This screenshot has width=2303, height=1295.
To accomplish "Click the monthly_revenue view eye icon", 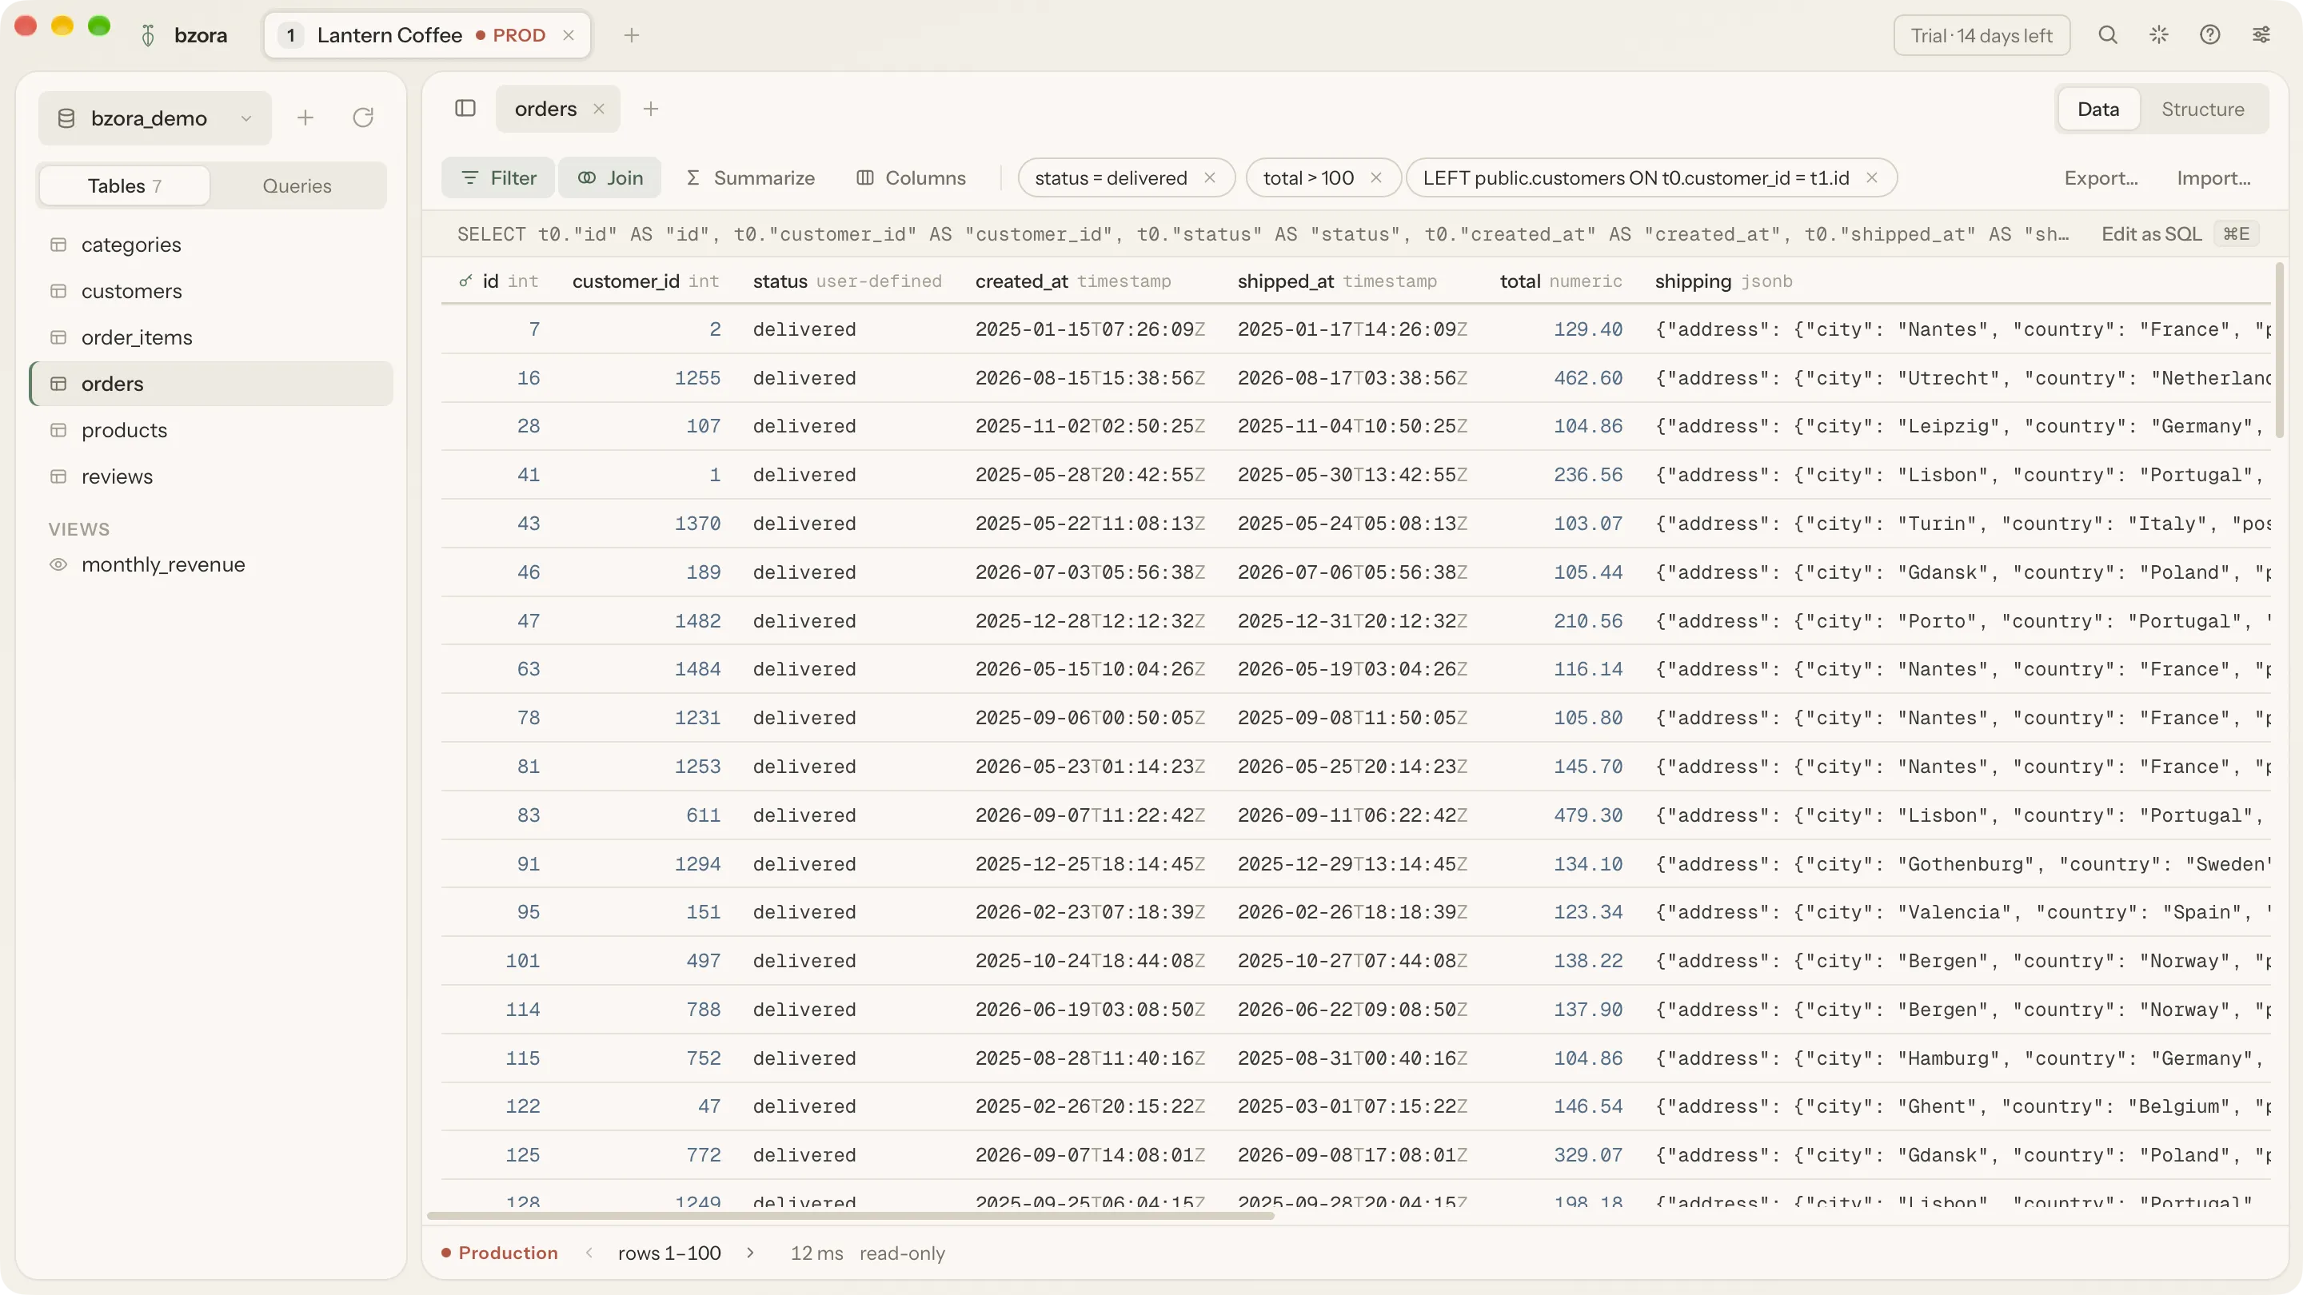I will pos(58,565).
